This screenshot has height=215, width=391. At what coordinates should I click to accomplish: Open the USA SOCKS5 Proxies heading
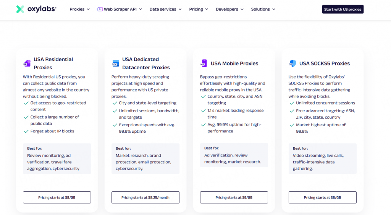coord(325,64)
